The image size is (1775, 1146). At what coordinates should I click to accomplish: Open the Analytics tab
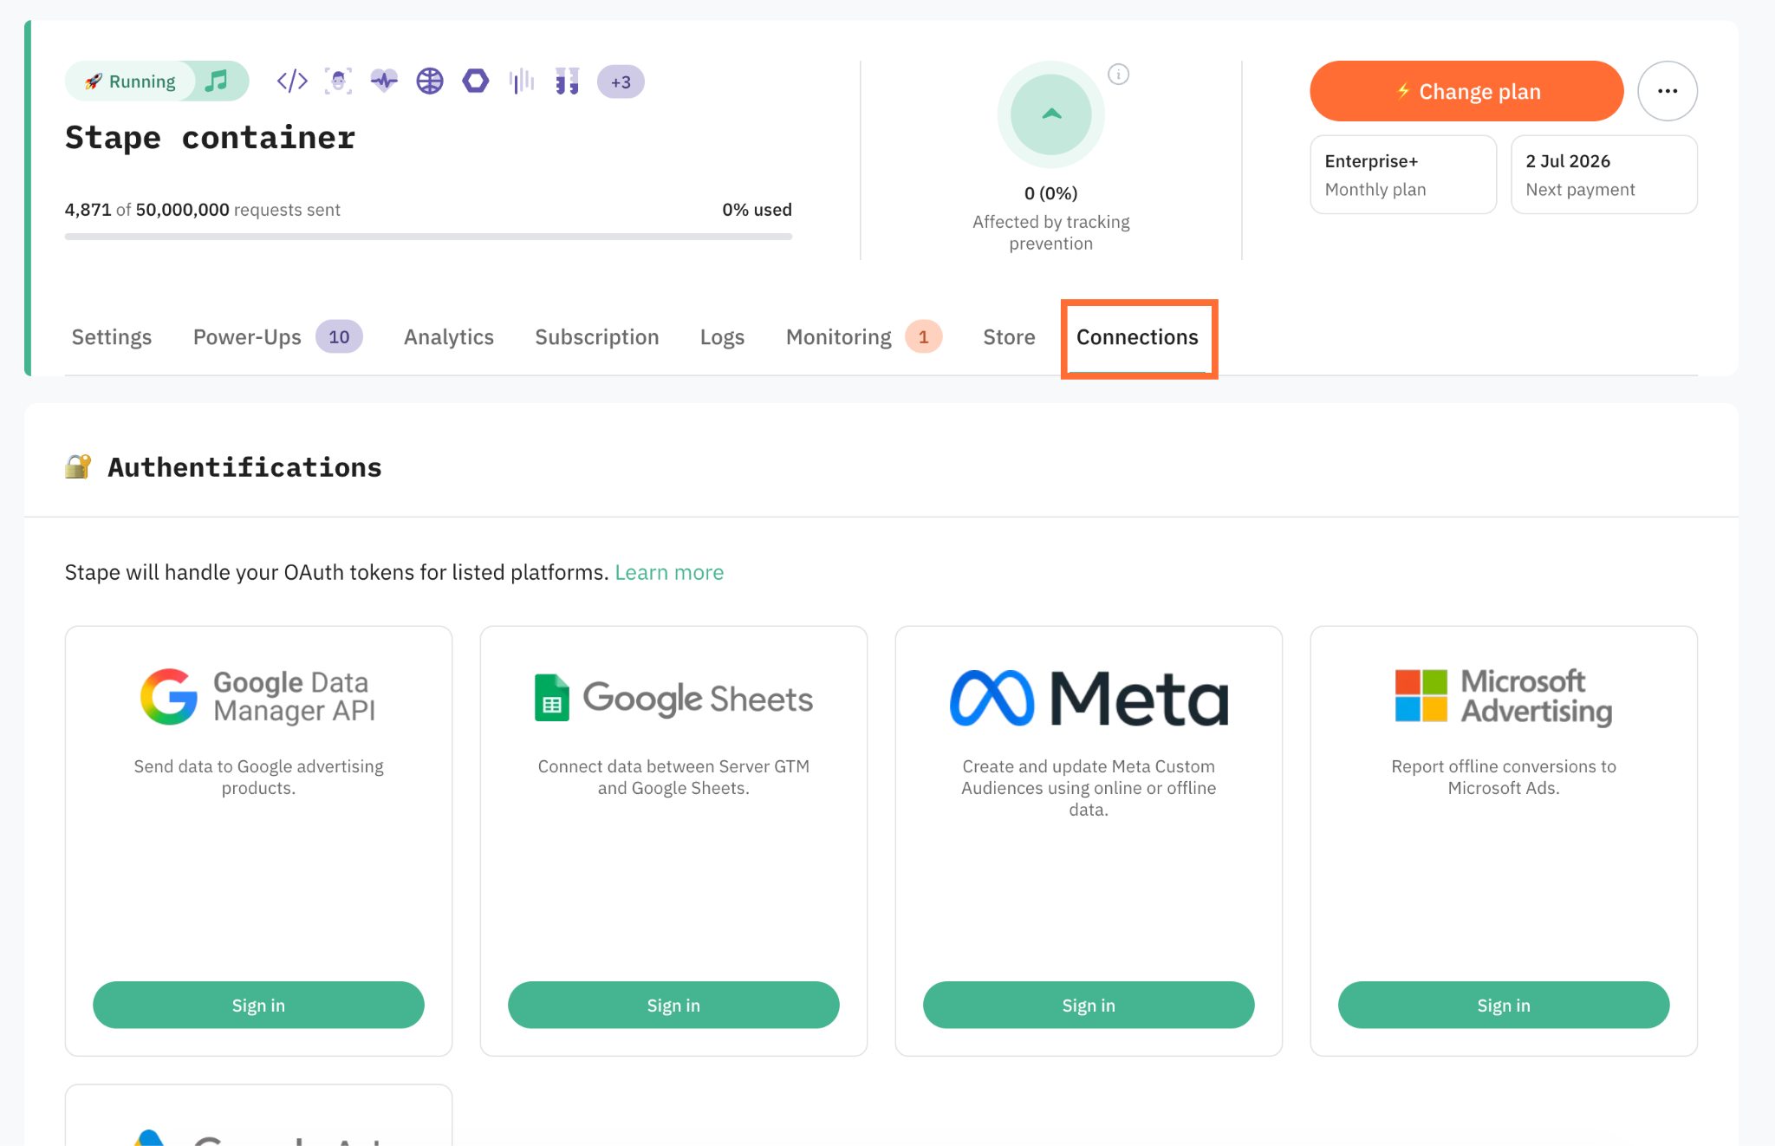pyautogui.click(x=449, y=337)
